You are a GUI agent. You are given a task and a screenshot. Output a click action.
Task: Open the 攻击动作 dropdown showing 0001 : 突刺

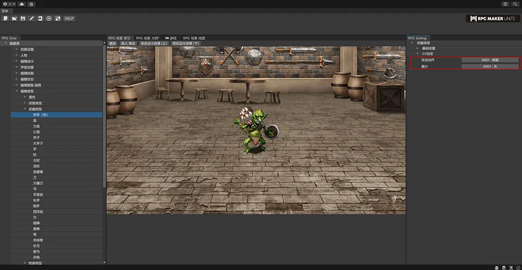(490, 60)
